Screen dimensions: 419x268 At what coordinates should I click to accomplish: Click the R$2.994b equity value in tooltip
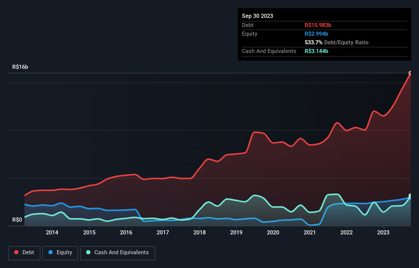point(316,34)
